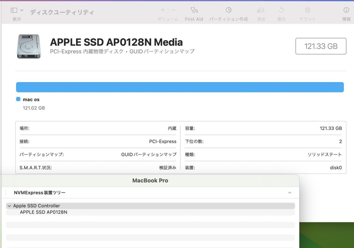Run First Aid on the disk
The height and width of the screenshot is (248, 354).
coord(194,10)
